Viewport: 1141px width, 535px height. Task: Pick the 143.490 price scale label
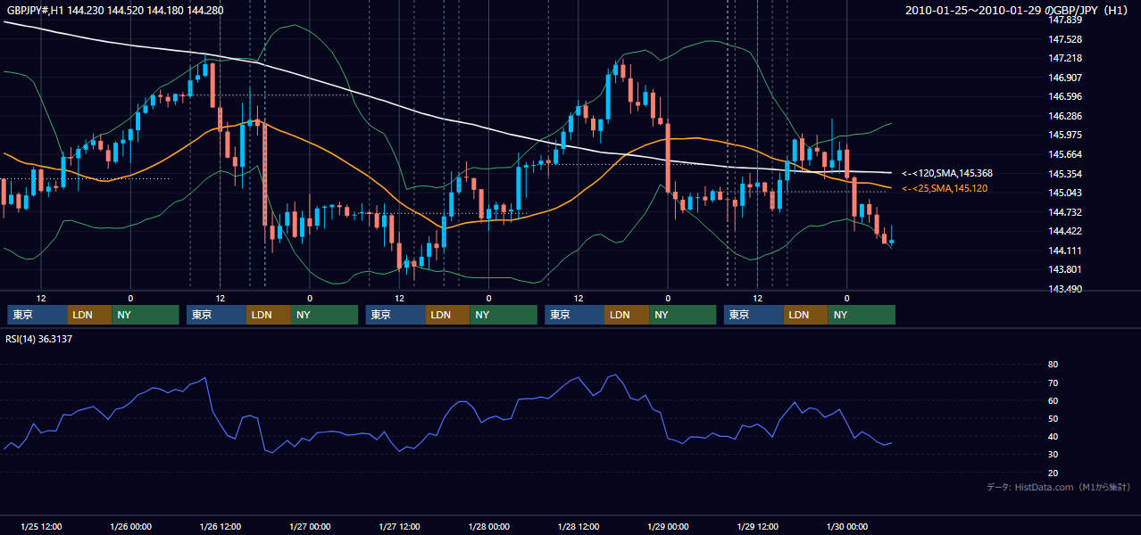click(x=1066, y=289)
